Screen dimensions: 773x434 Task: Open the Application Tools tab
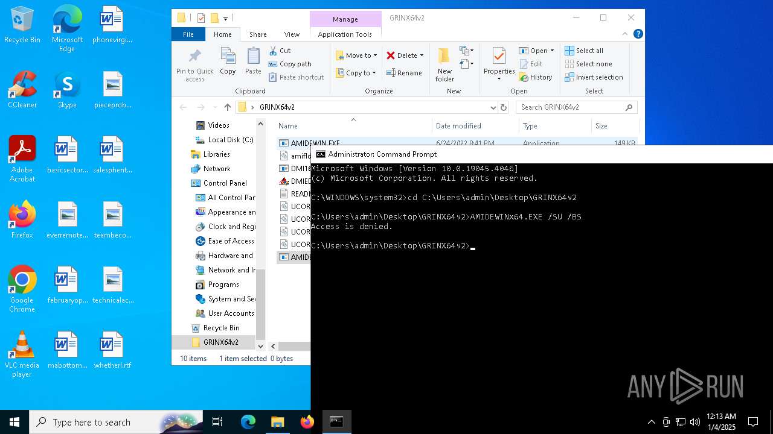(345, 34)
